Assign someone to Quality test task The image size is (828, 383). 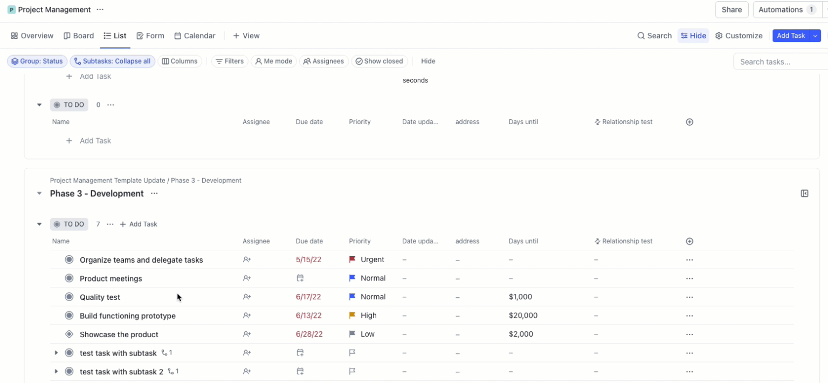pyautogui.click(x=247, y=297)
